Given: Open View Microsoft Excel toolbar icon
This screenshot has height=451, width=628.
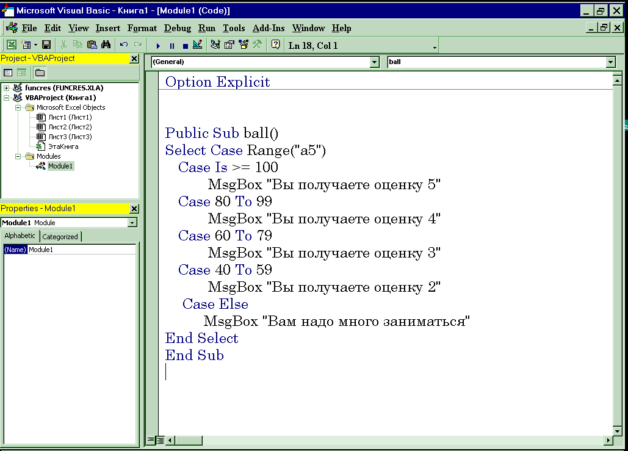Looking at the screenshot, I should [12, 45].
